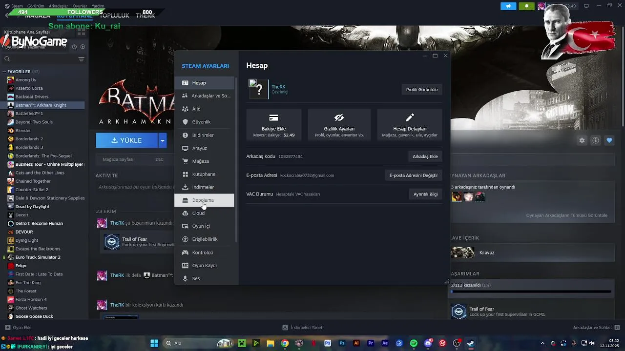Select Among Us in library list
625x351 pixels.
pos(26,80)
